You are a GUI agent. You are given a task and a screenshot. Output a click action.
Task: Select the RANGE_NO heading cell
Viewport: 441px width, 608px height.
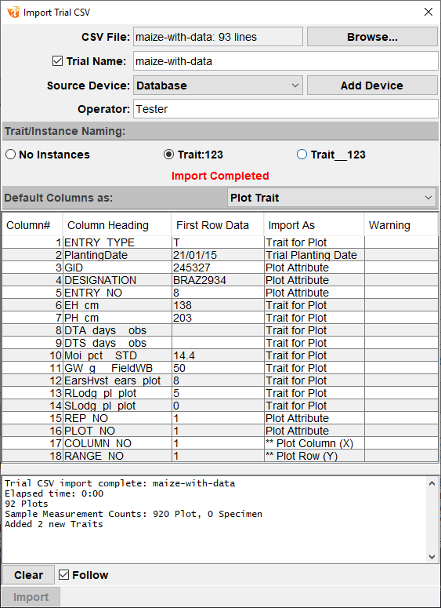click(117, 456)
